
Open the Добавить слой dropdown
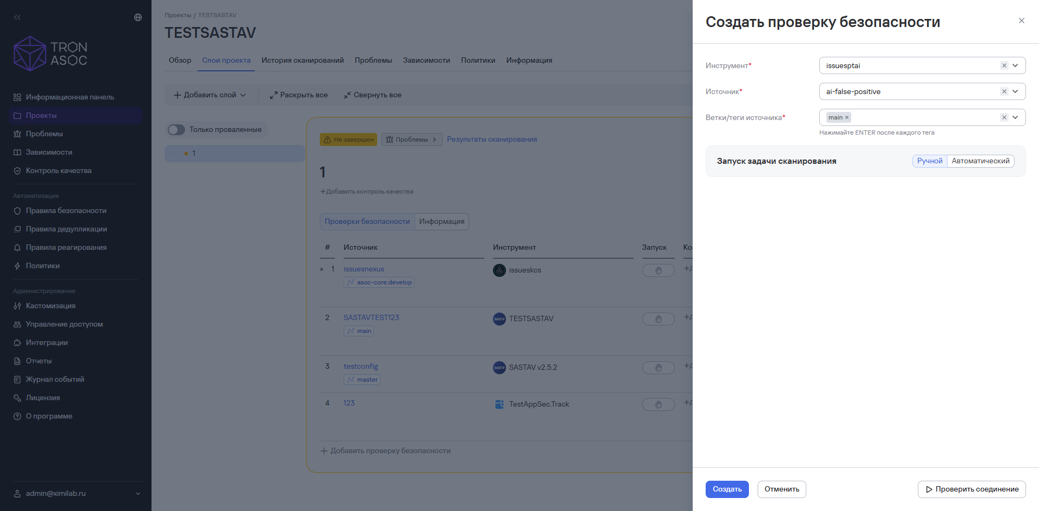point(209,95)
